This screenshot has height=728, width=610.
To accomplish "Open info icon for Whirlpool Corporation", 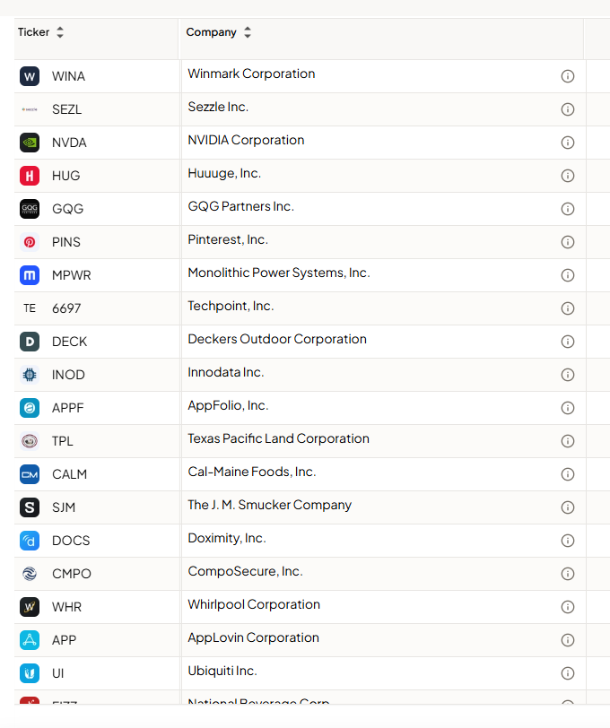I will pos(568,607).
